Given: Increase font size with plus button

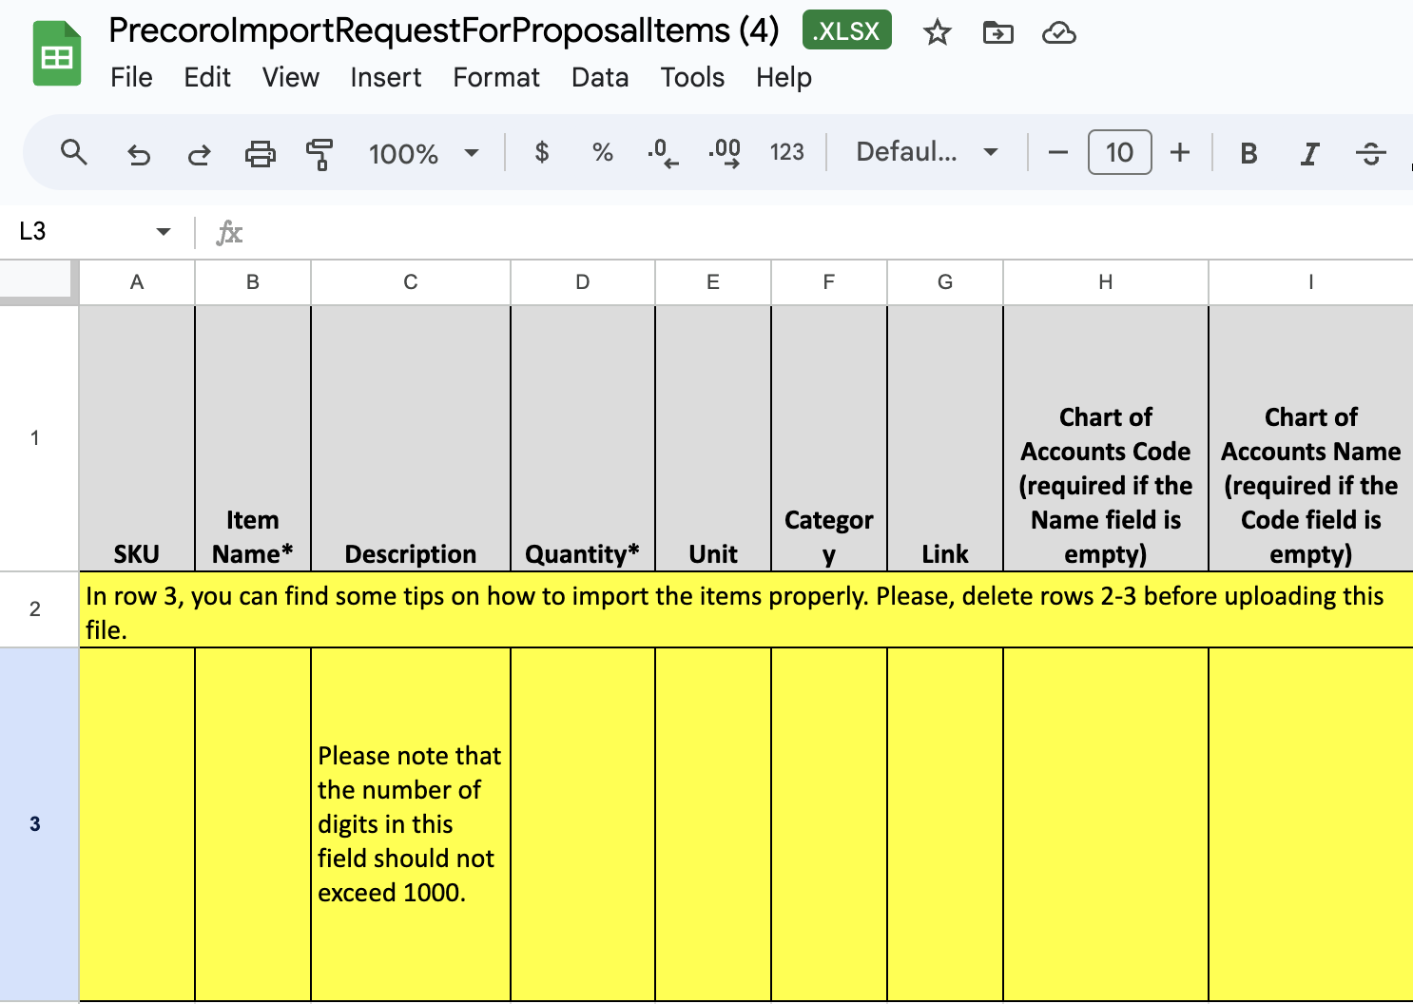Looking at the screenshot, I should click(x=1180, y=152).
